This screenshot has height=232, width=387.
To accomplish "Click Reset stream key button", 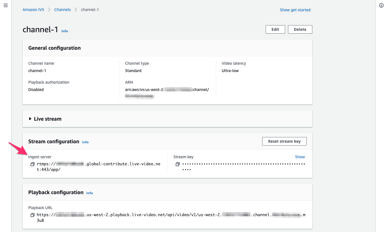I will (x=284, y=141).
